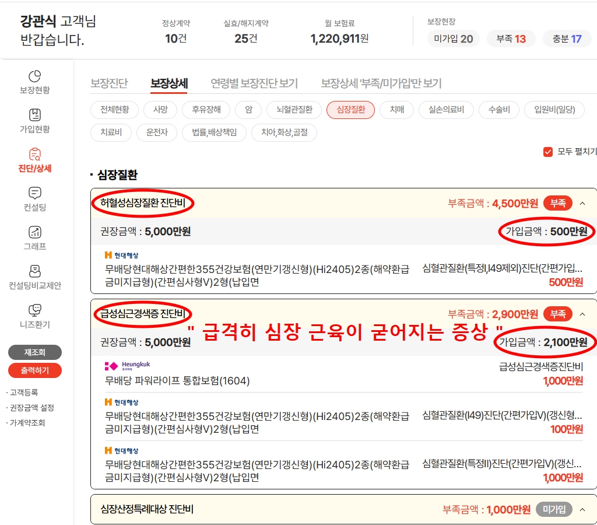Open the 보장현황 sidebar icon

[34, 76]
